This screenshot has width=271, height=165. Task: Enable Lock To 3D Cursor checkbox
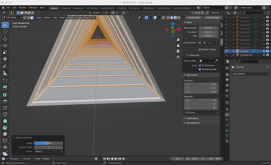click(x=200, y=66)
